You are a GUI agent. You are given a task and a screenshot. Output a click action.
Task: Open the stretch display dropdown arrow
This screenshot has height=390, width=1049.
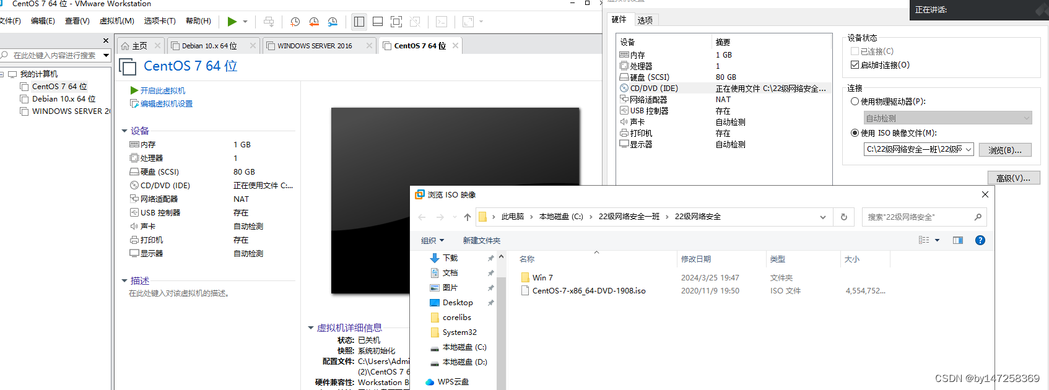point(481,22)
